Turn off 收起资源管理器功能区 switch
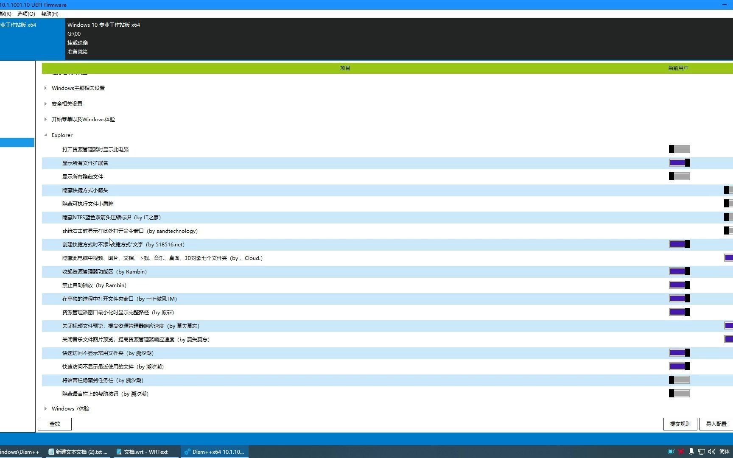This screenshot has height=458, width=733. coord(680,271)
